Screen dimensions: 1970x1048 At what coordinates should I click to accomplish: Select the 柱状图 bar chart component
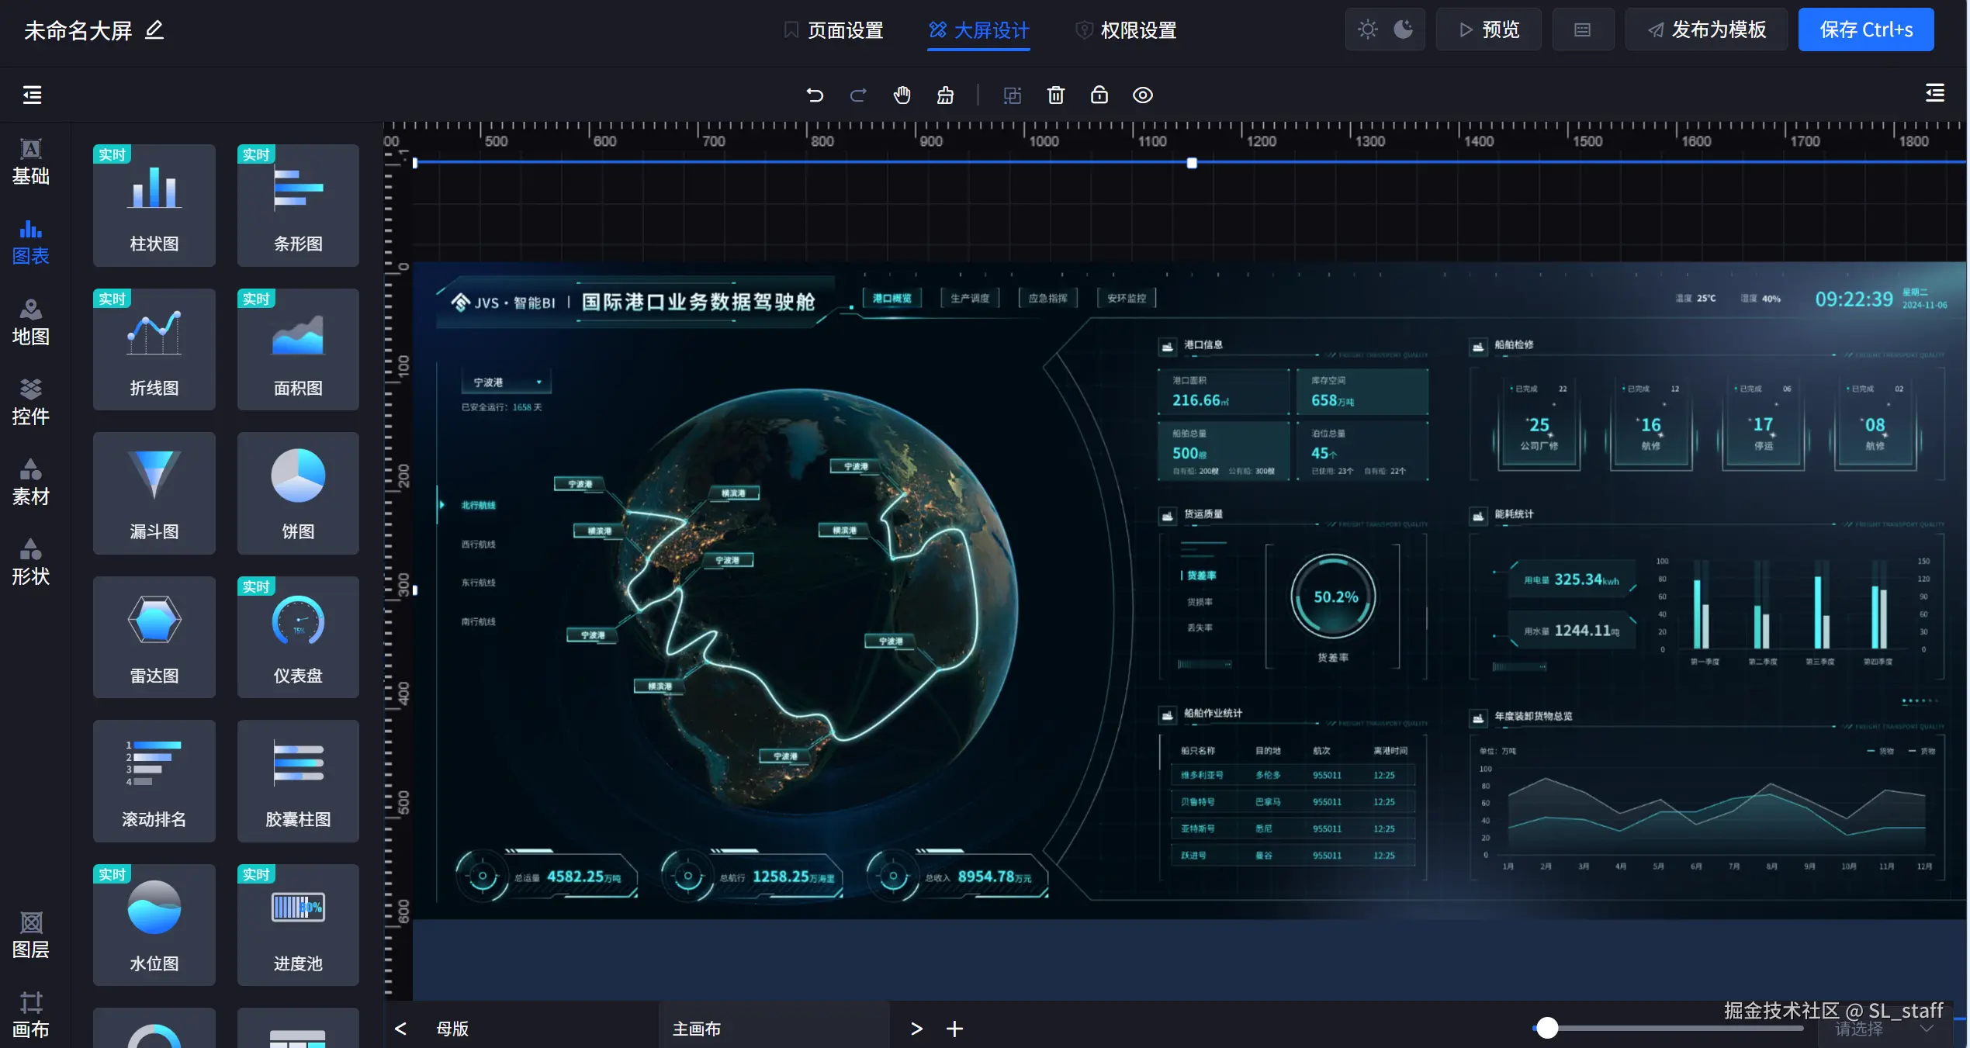[154, 206]
